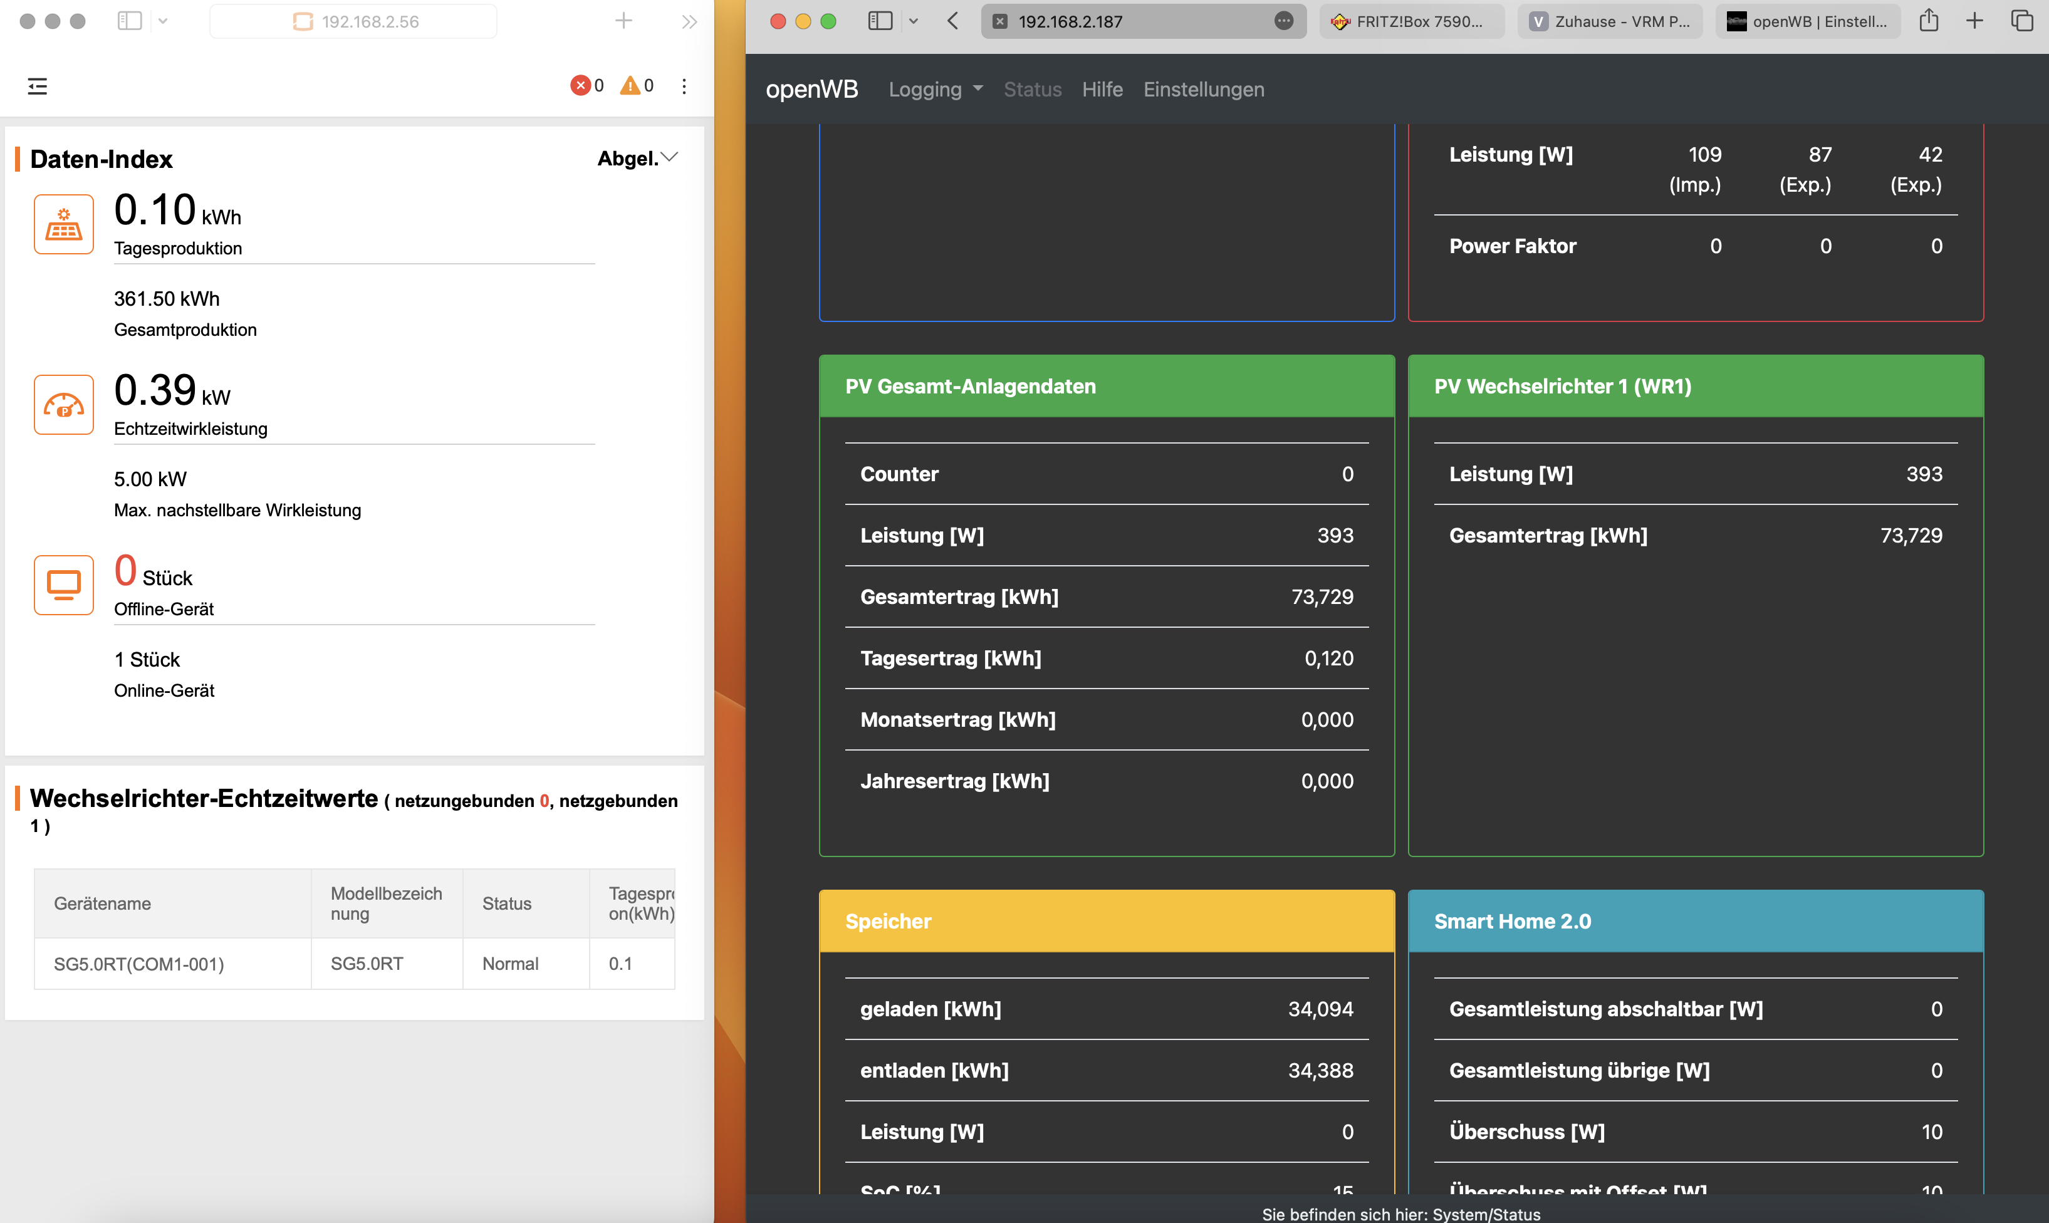
Task: Click the solar panel Tagesproduktion icon
Action: click(x=63, y=224)
